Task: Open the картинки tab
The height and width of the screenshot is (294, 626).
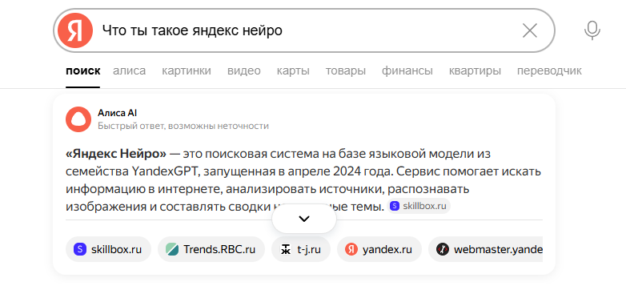Action: click(187, 71)
